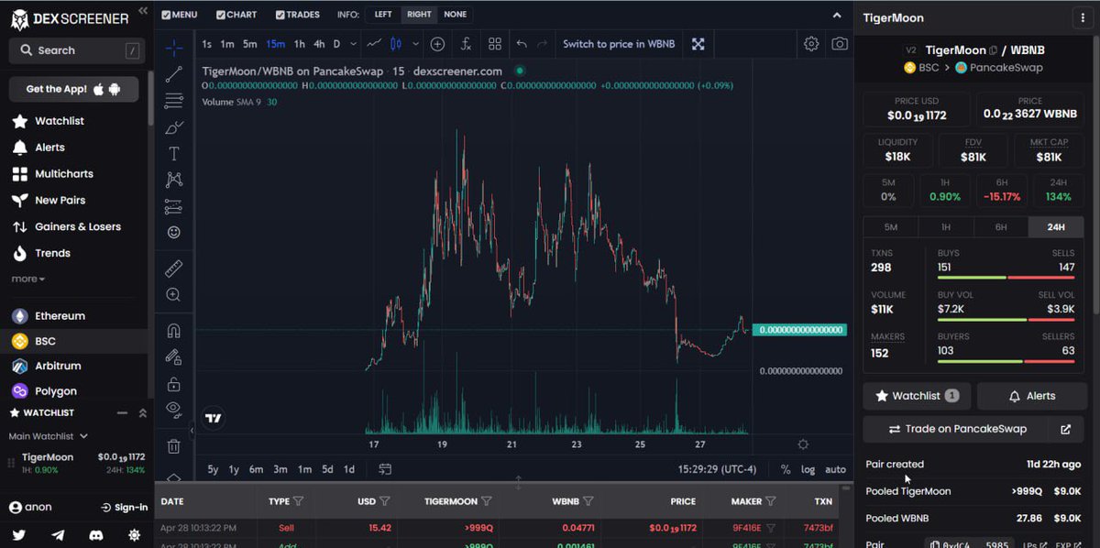Image resolution: width=1100 pixels, height=548 pixels.
Task: Expand the more menu in sidebar
Action: click(x=27, y=279)
